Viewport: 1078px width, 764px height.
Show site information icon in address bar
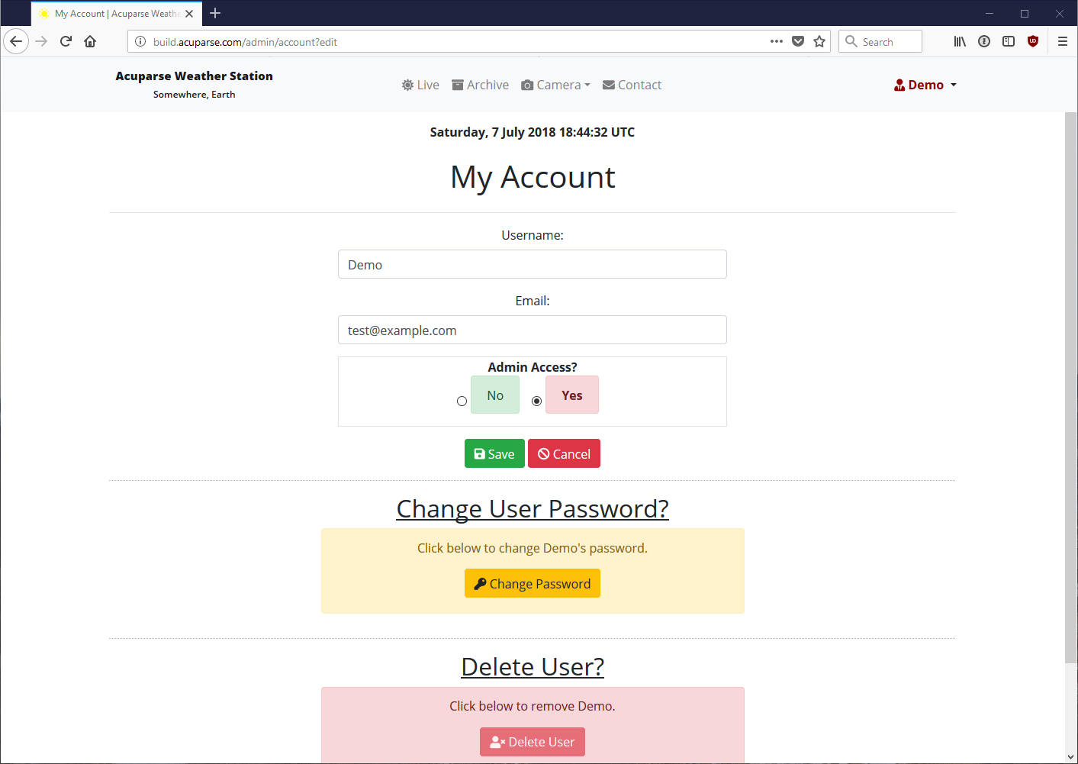coord(140,41)
